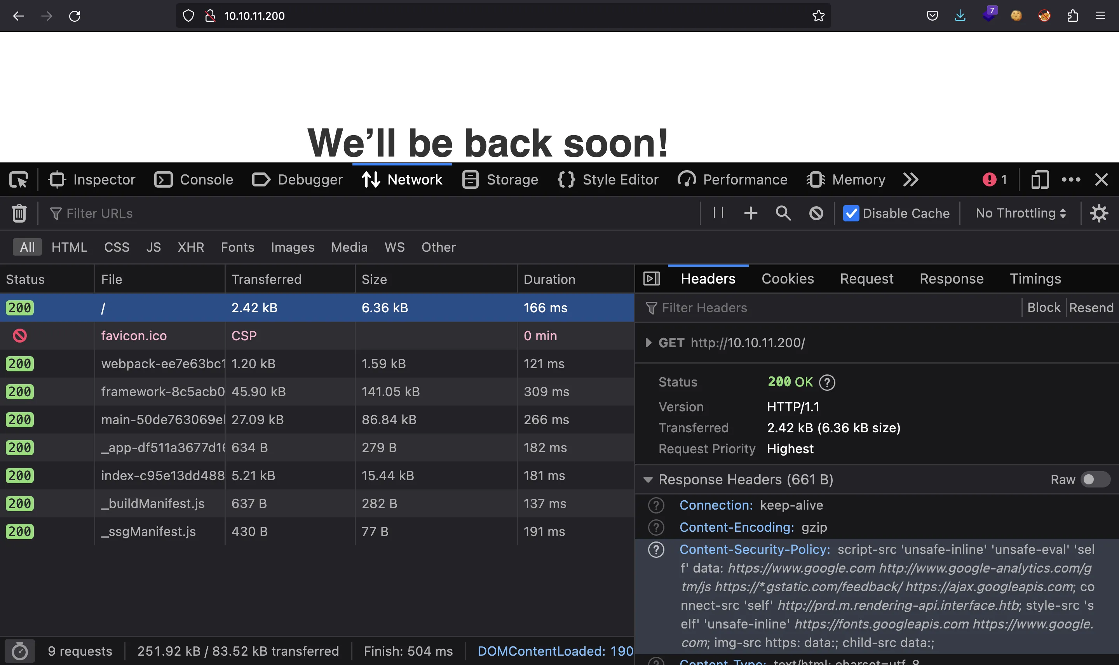Open the Downloads arrow icon
The image size is (1119, 665).
960,16
